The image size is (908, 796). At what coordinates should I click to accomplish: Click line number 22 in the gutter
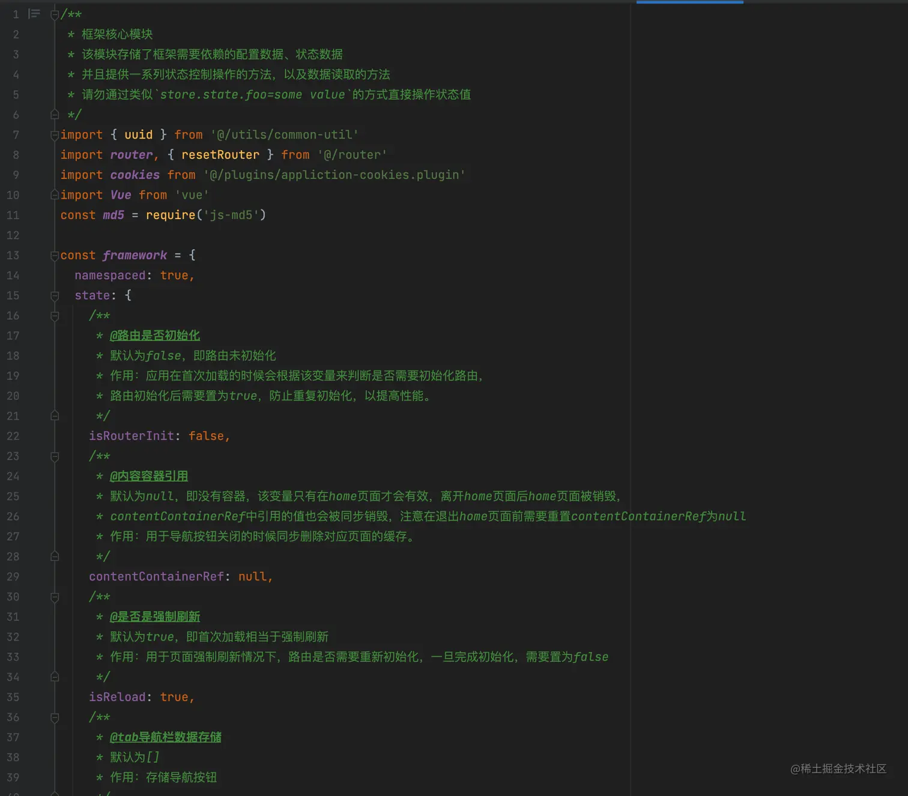click(x=13, y=436)
